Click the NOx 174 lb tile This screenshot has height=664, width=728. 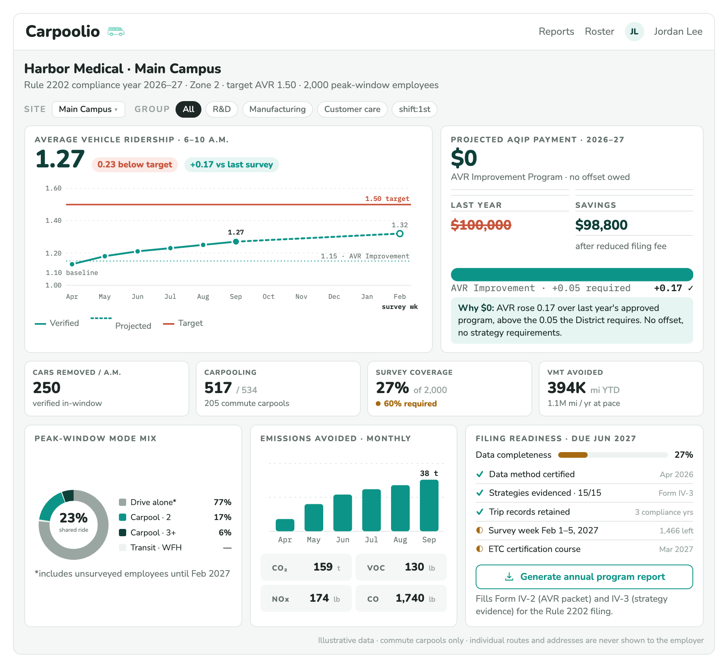click(x=306, y=598)
